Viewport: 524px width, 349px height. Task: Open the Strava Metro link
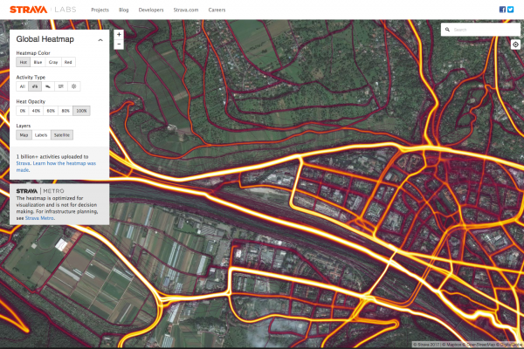click(39, 218)
